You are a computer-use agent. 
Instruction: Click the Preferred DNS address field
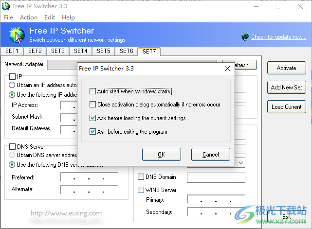coord(89,177)
